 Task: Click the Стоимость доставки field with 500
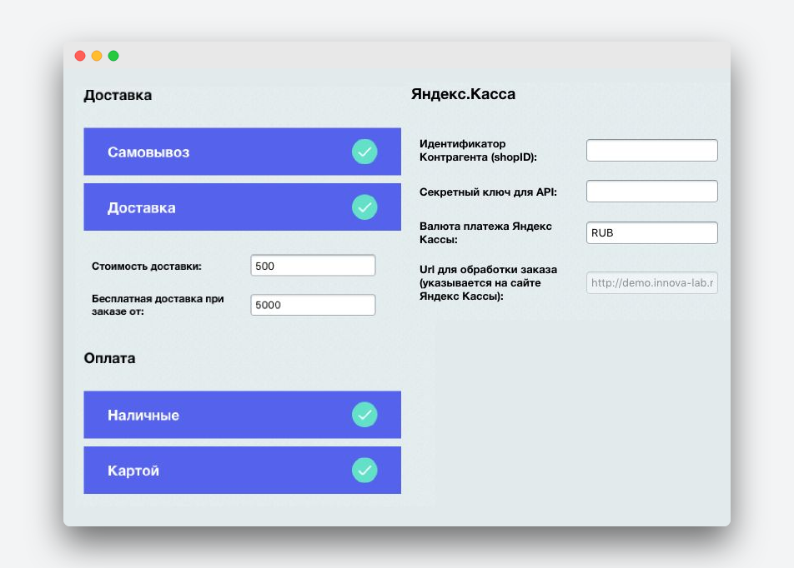tap(313, 266)
